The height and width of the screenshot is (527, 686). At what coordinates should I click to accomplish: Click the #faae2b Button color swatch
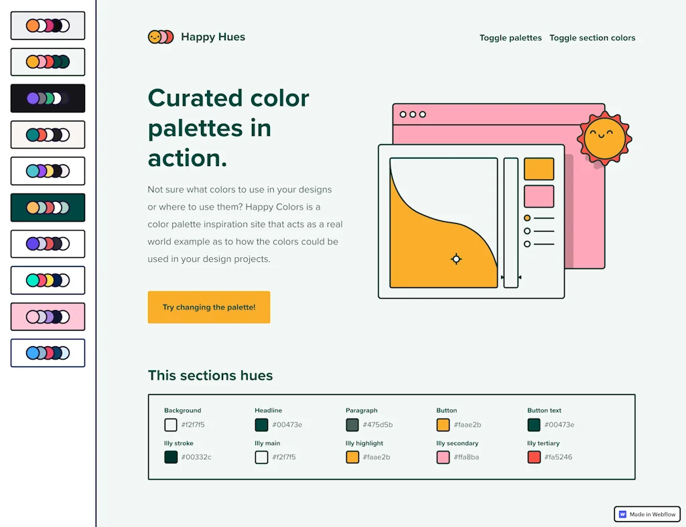(x=443, y=425)
